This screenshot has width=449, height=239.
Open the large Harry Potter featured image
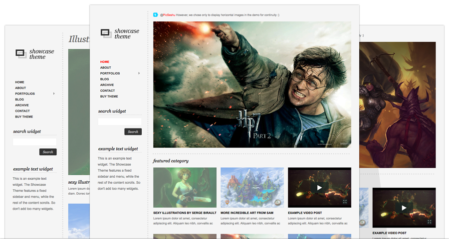pos(252,85)
